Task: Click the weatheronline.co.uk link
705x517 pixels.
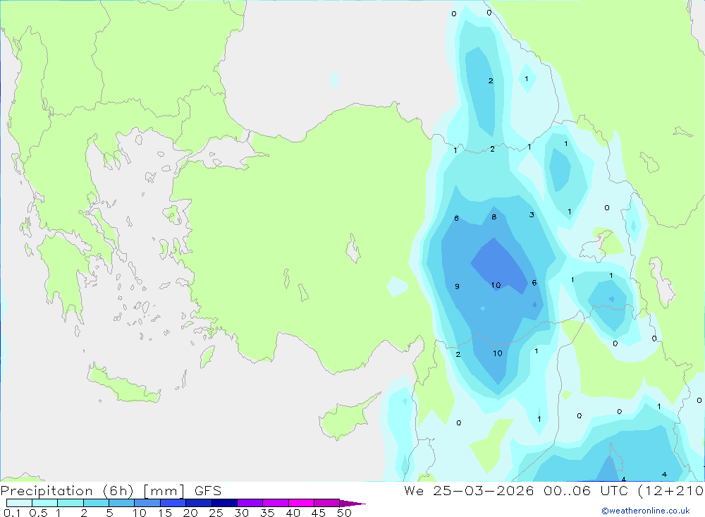Action: click(646, 511)
